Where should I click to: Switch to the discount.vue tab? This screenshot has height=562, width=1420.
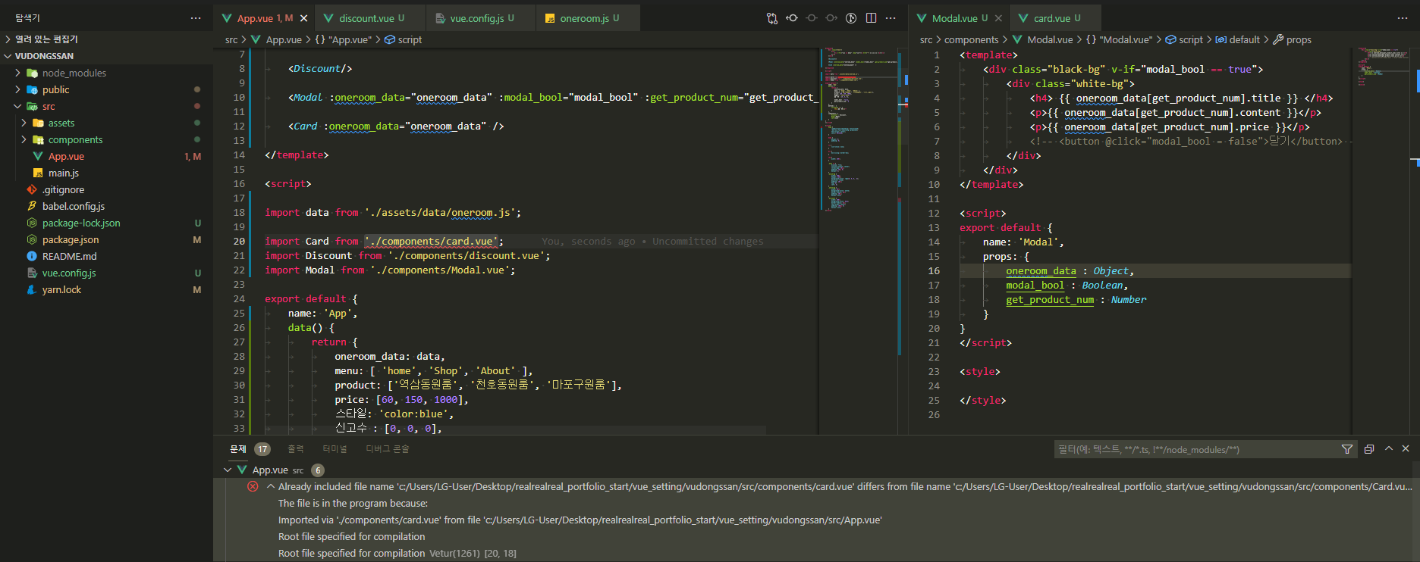[x=366, y=18]
